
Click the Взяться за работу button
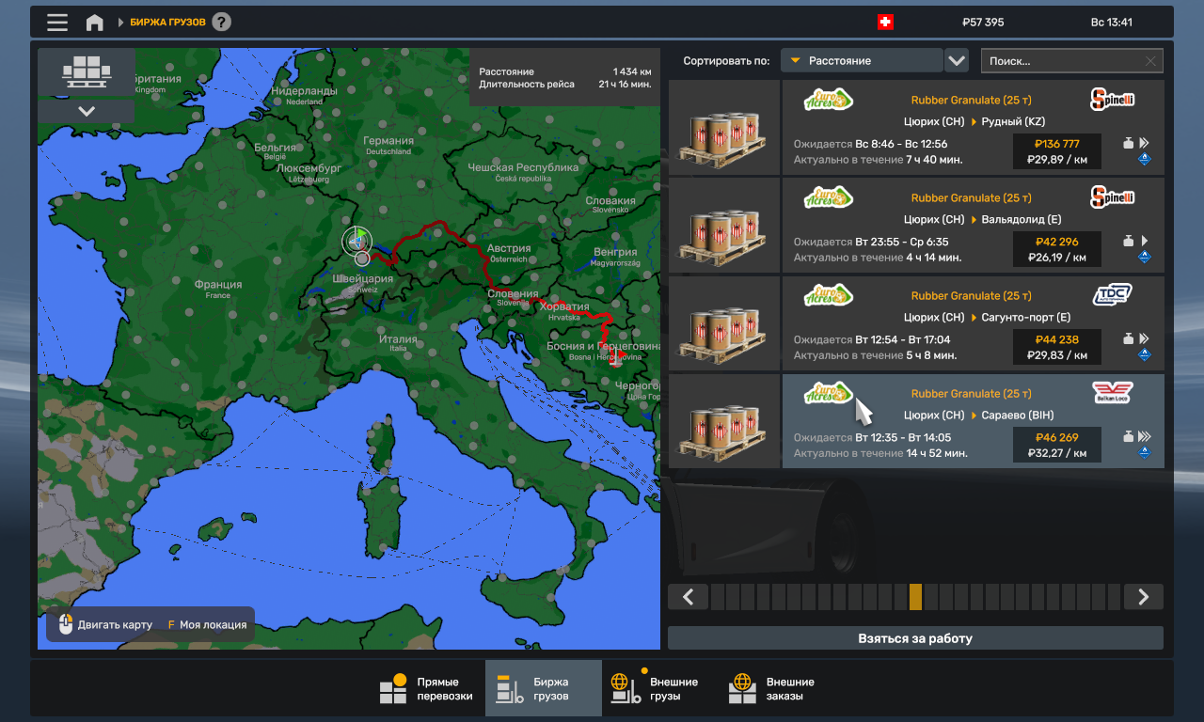click(x=915, y=638)
